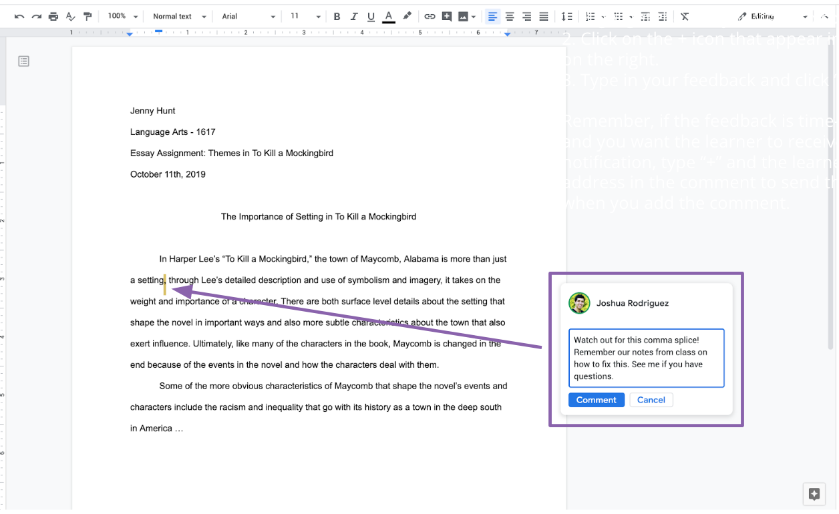
Task: Center align the text
Action: pyautogui.click(x=510, y=17)
